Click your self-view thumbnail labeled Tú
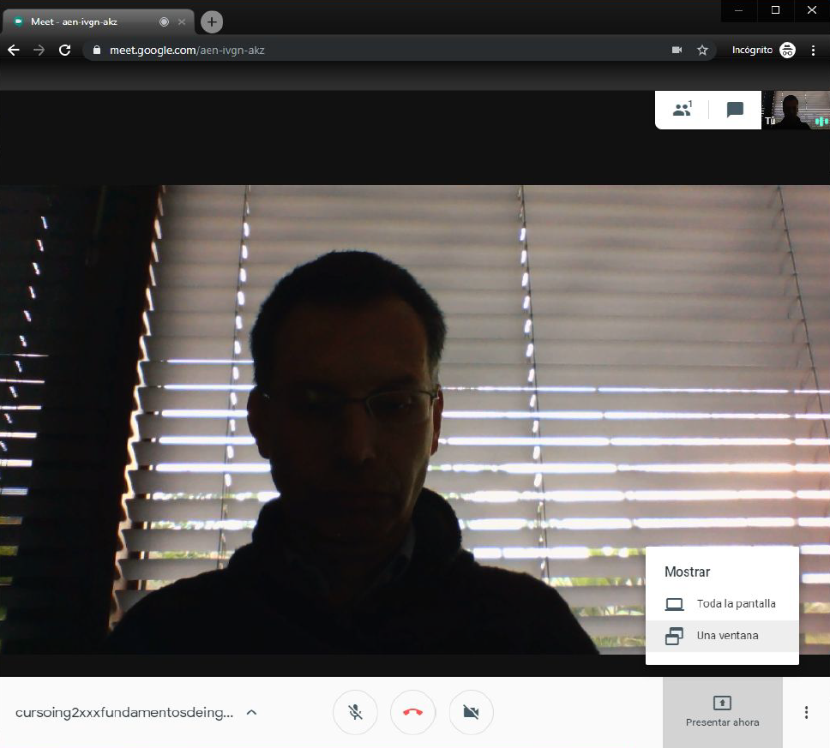The image size is (830, 748). (x=796, y=110)
